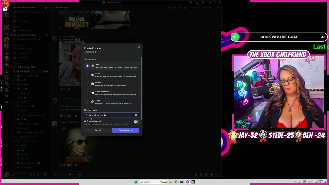Open notification settings bell in header
The image size is (329, 185).
coord(175,7)
